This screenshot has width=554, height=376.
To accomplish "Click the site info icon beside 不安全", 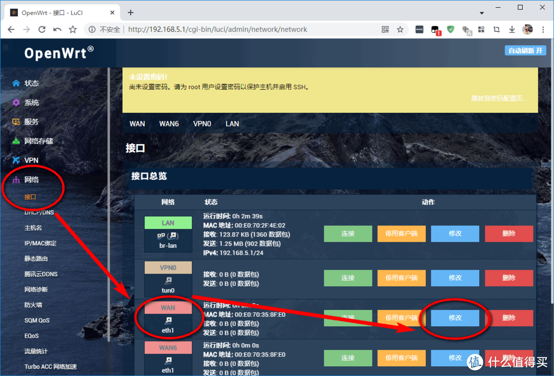I will point(92,29).
